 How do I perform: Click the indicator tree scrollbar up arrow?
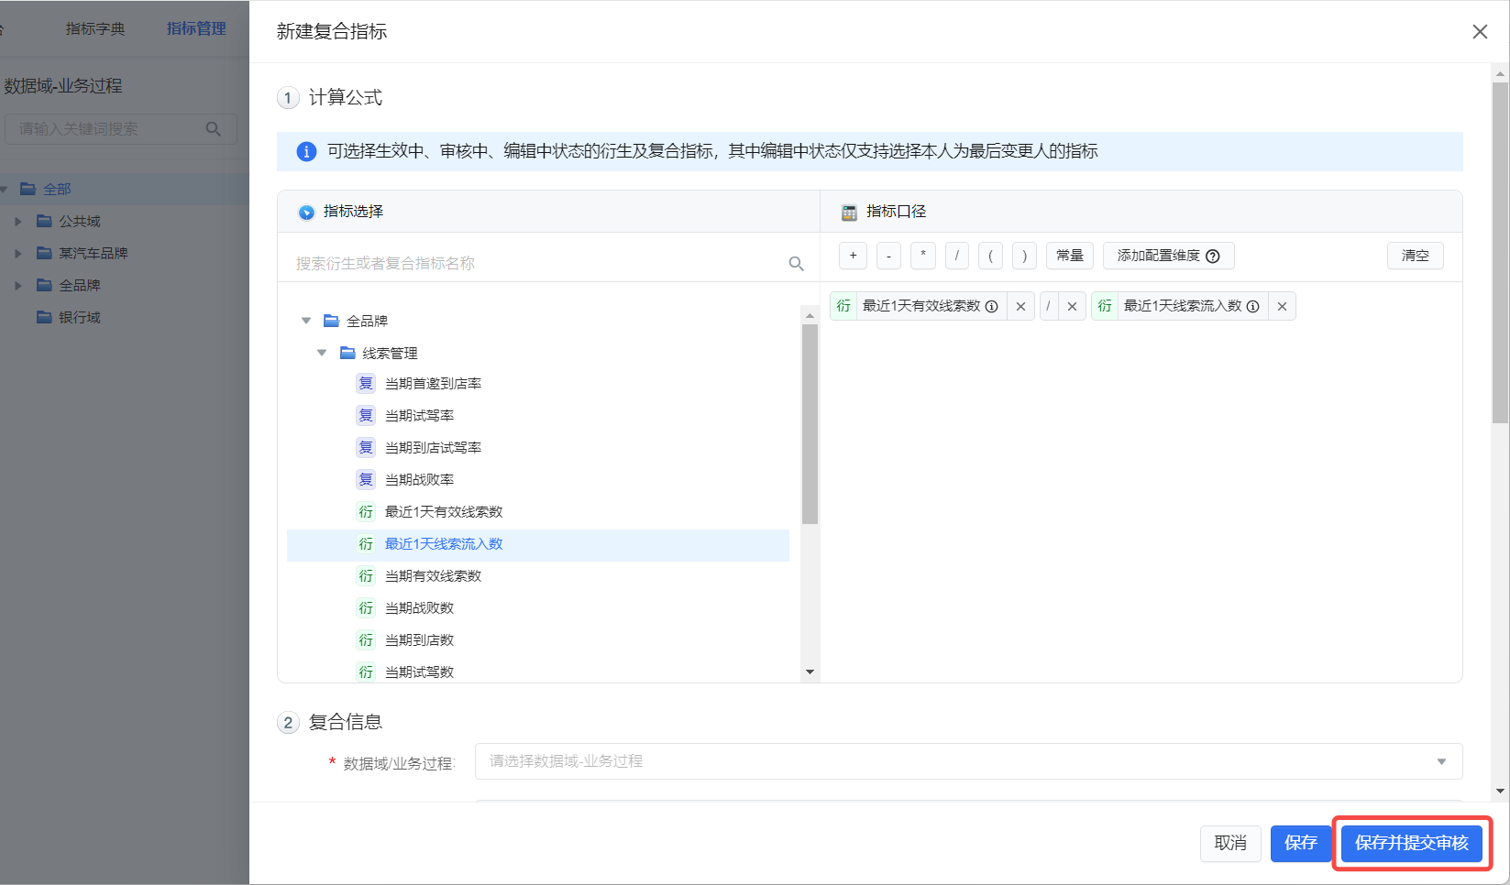(x=810, y=315)
